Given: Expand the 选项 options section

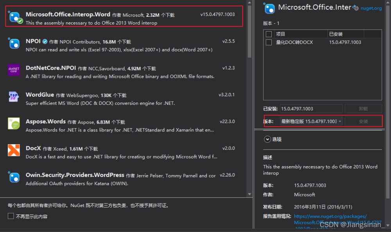Looking at the screenshot, I should [x=267, y=139].
